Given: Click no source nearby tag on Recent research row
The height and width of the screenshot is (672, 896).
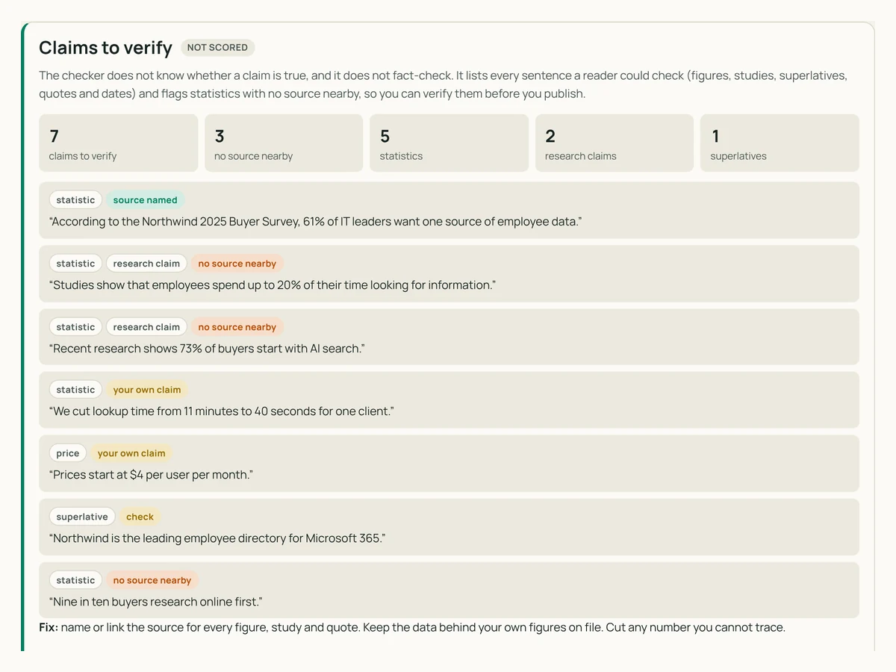Looking at the screenshot, I should click(x=237, y=327).
